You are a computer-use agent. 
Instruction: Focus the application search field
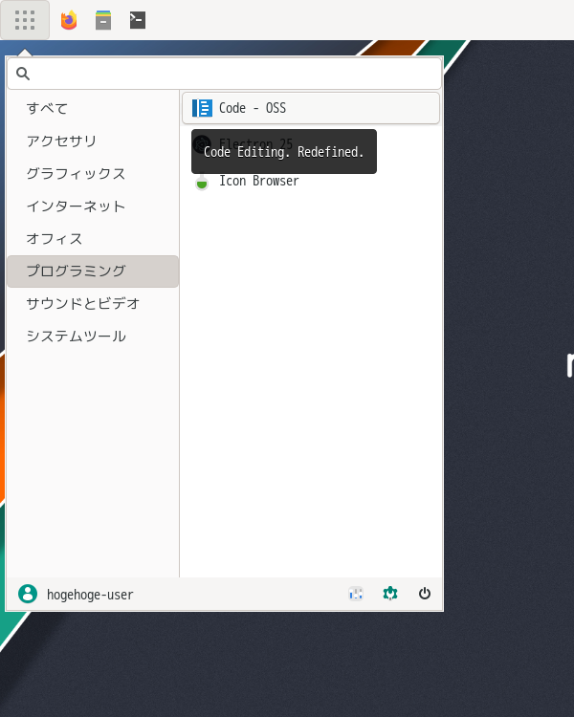point(224,74)
